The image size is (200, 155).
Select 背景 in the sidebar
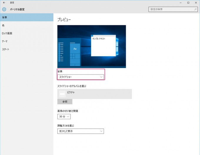point(27,17)
